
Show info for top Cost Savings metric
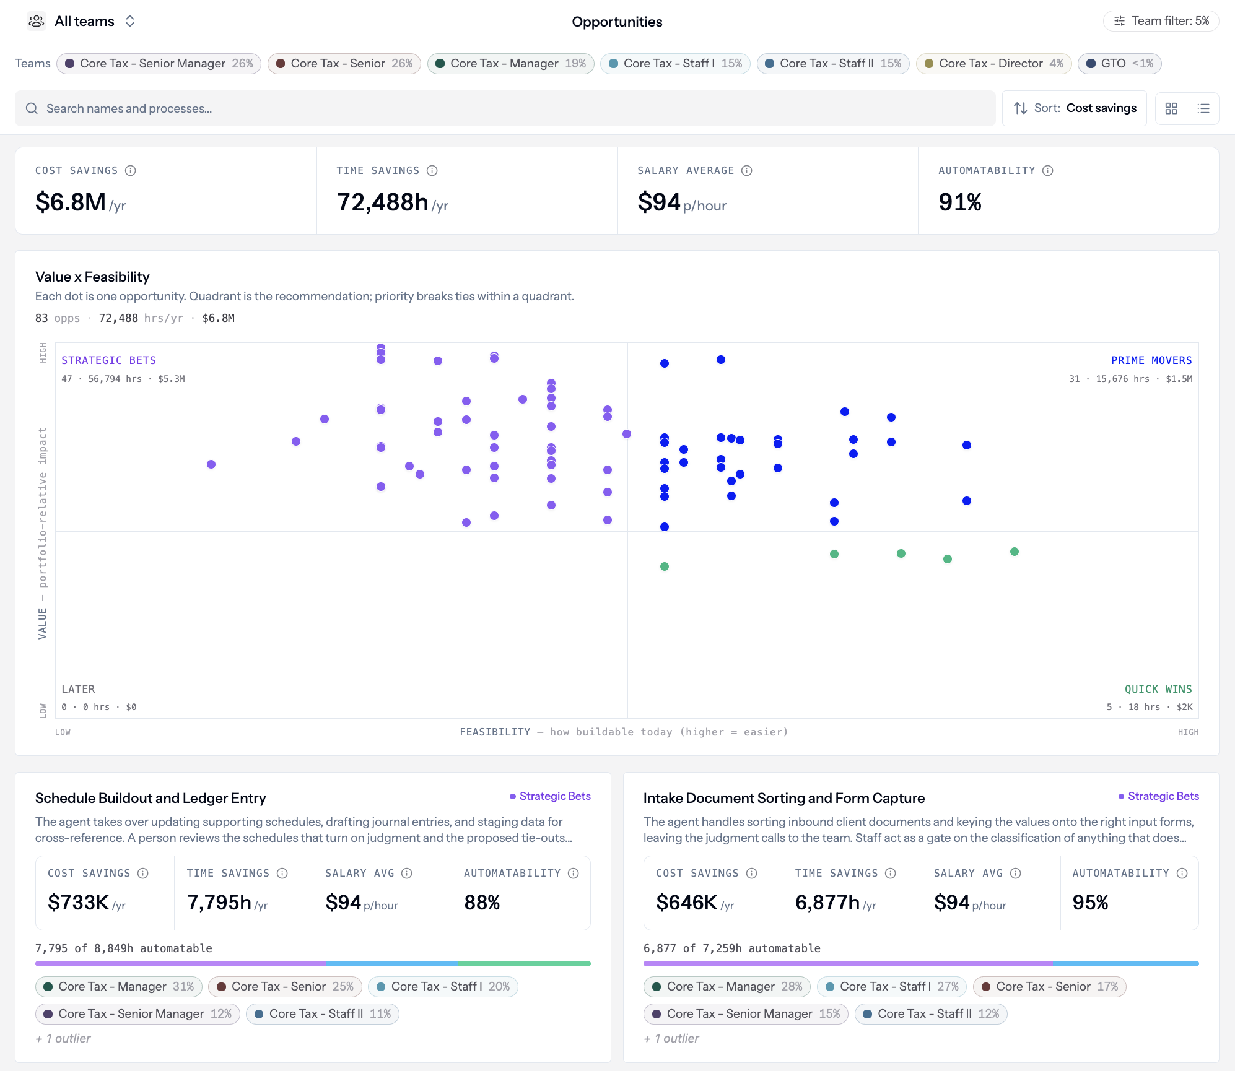tap(130, 170)
